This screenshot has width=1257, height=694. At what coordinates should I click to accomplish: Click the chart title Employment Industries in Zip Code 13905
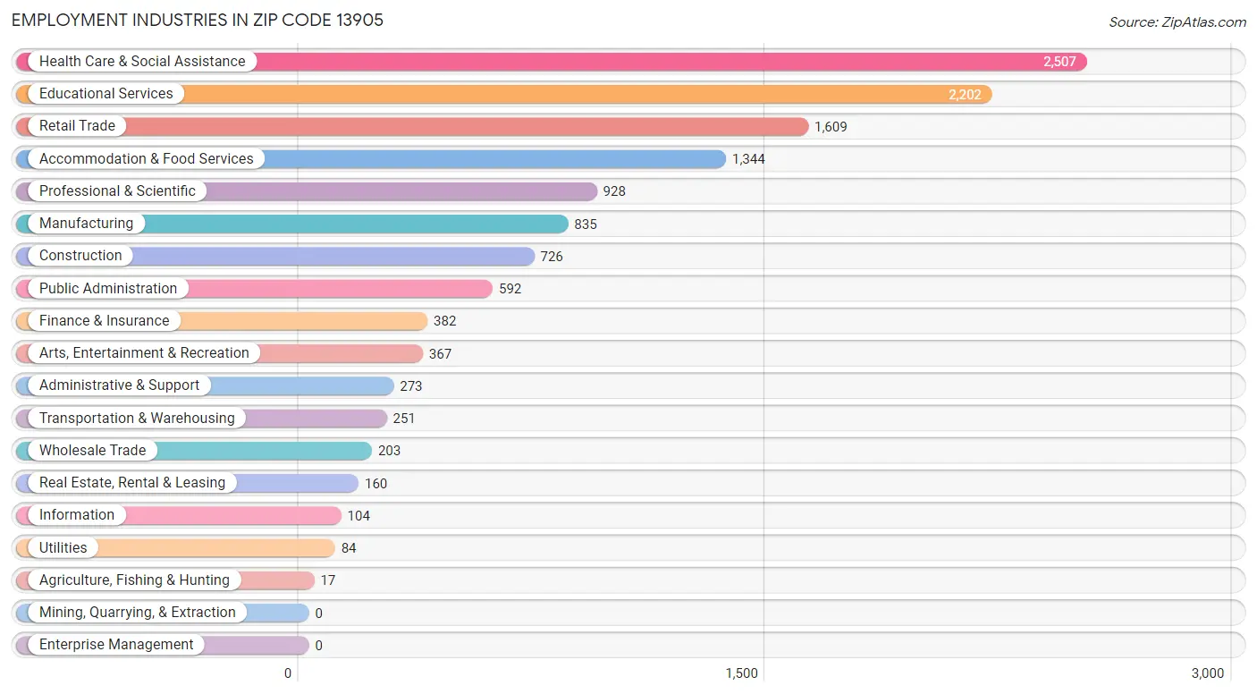point(198,21)
